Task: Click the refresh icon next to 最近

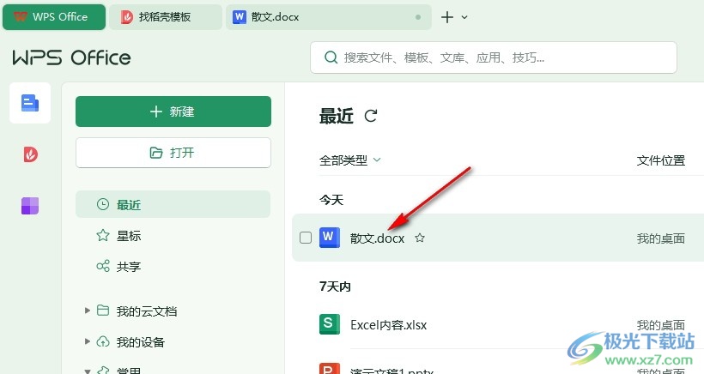Action: (x=370, y=116)
